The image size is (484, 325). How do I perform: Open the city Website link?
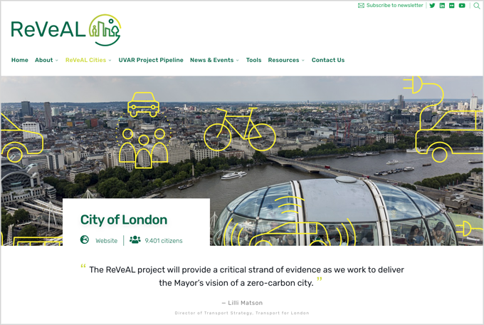click(x=107, y=241)
